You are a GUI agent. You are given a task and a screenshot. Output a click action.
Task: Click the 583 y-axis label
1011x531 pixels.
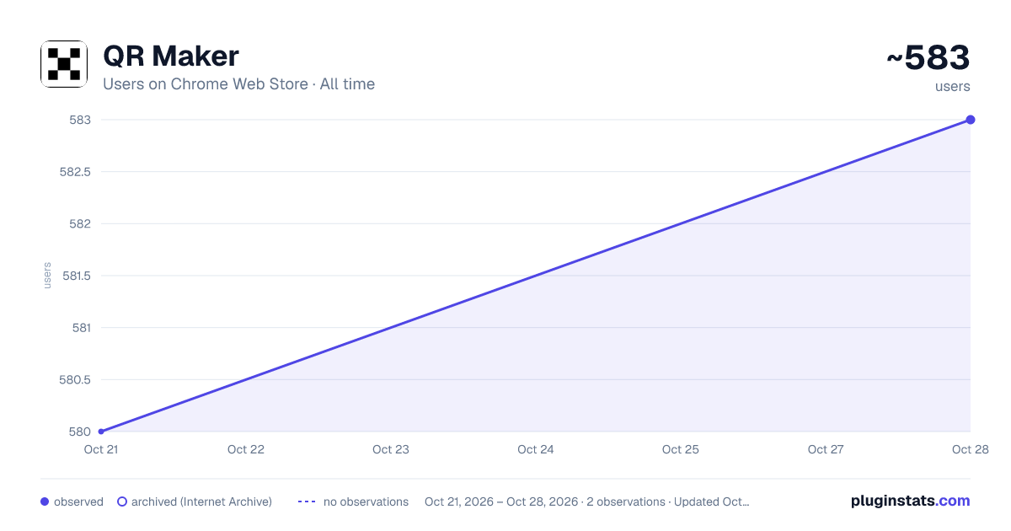80,120
